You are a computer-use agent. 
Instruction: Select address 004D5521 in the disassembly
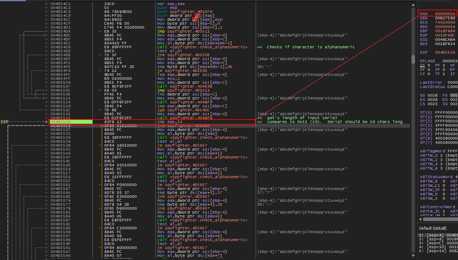[61, 118]
